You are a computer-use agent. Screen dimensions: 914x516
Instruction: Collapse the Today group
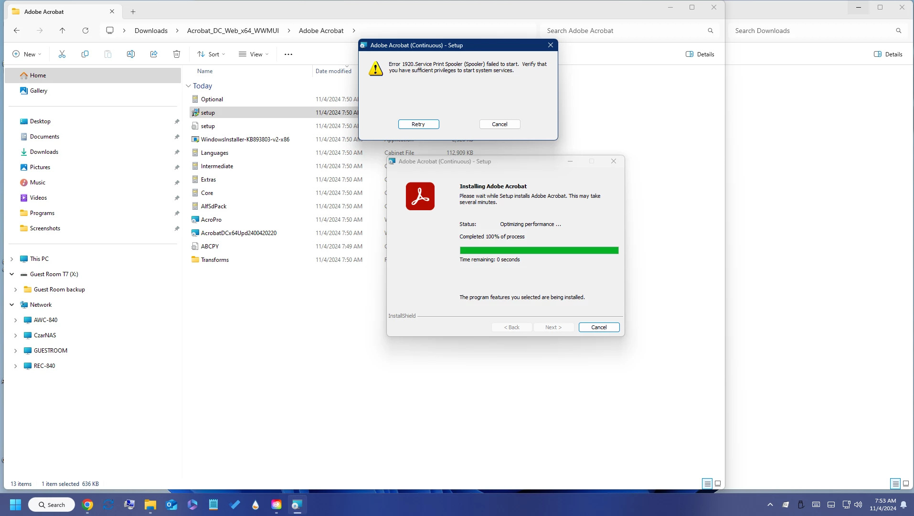188,86
